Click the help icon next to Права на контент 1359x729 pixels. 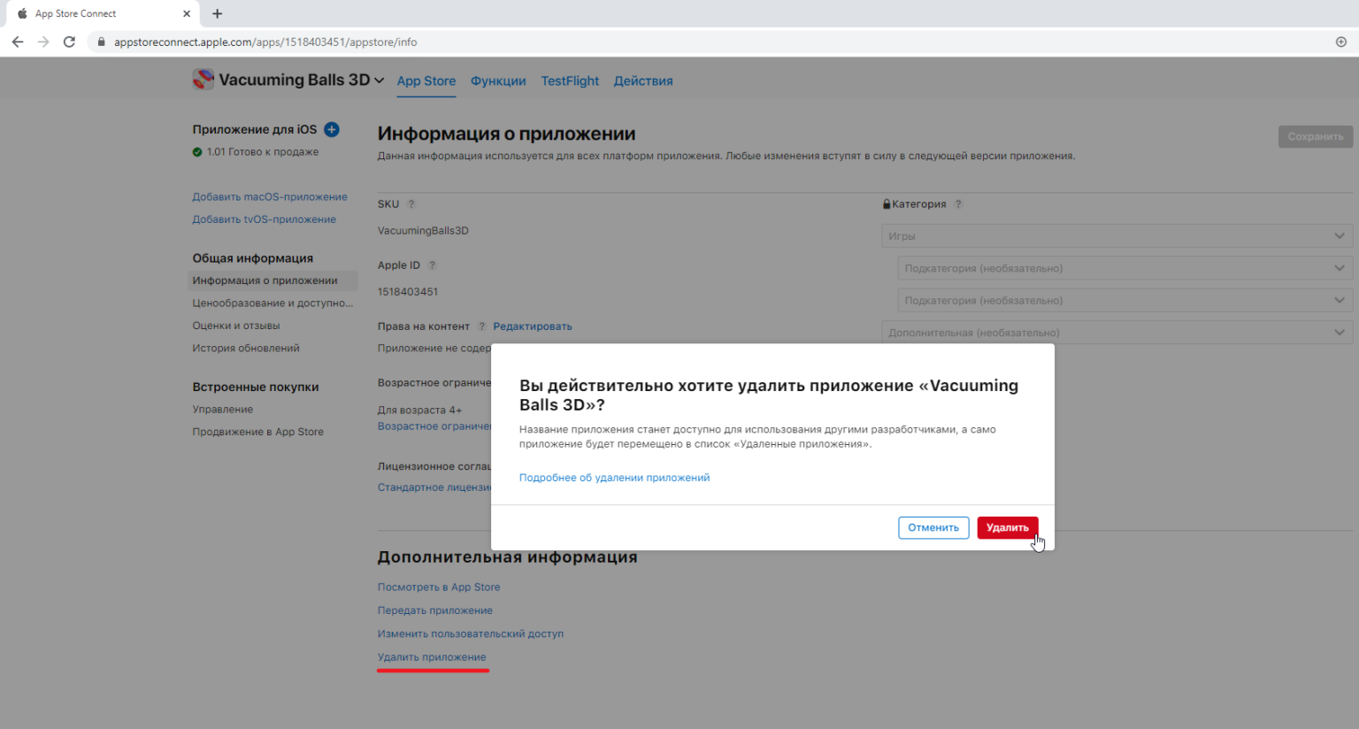[482, 326]
